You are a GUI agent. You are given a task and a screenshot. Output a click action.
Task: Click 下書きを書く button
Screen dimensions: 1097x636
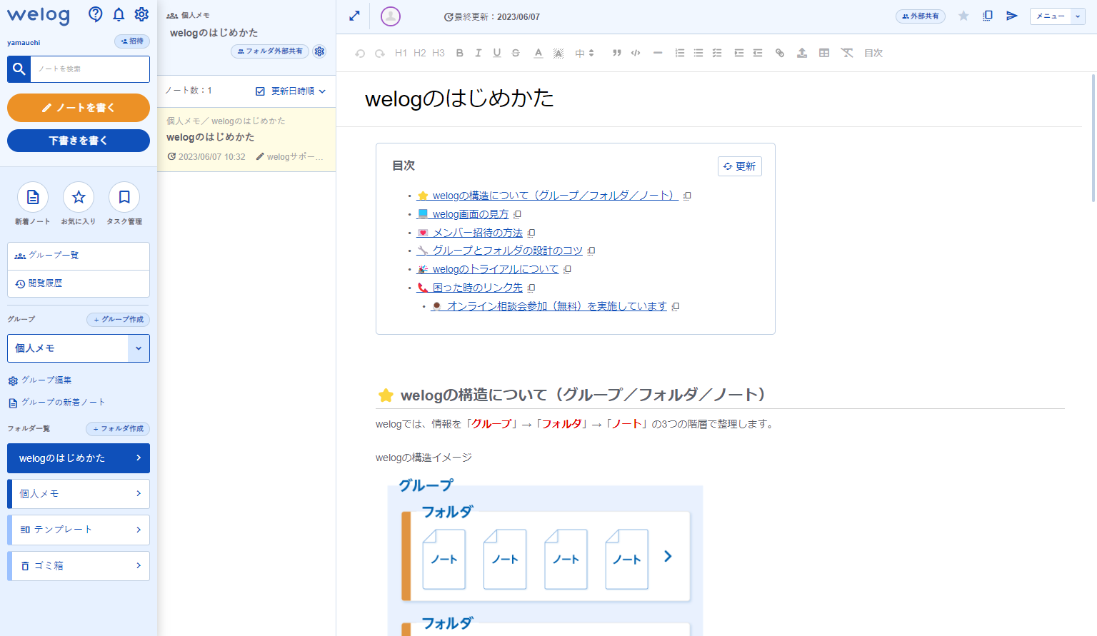tap(79, 141)
